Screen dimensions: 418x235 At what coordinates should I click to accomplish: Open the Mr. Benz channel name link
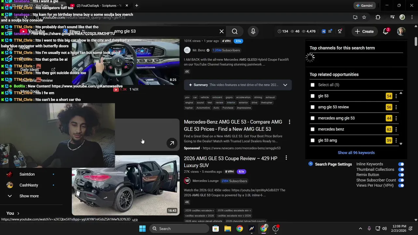coord(199,50)
